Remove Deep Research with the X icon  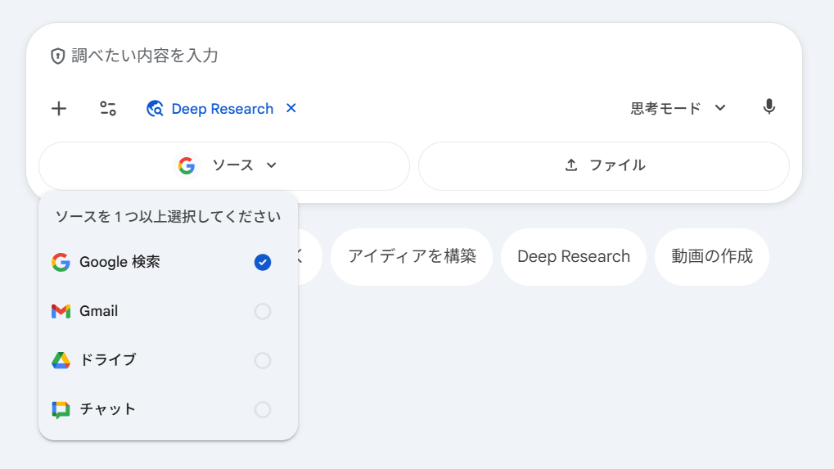[291, 108]
